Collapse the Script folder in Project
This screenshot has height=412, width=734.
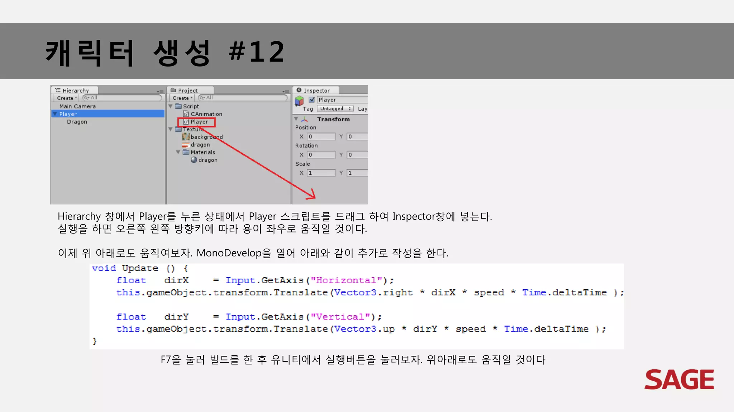pyautogui.click(x=171, y=106)
